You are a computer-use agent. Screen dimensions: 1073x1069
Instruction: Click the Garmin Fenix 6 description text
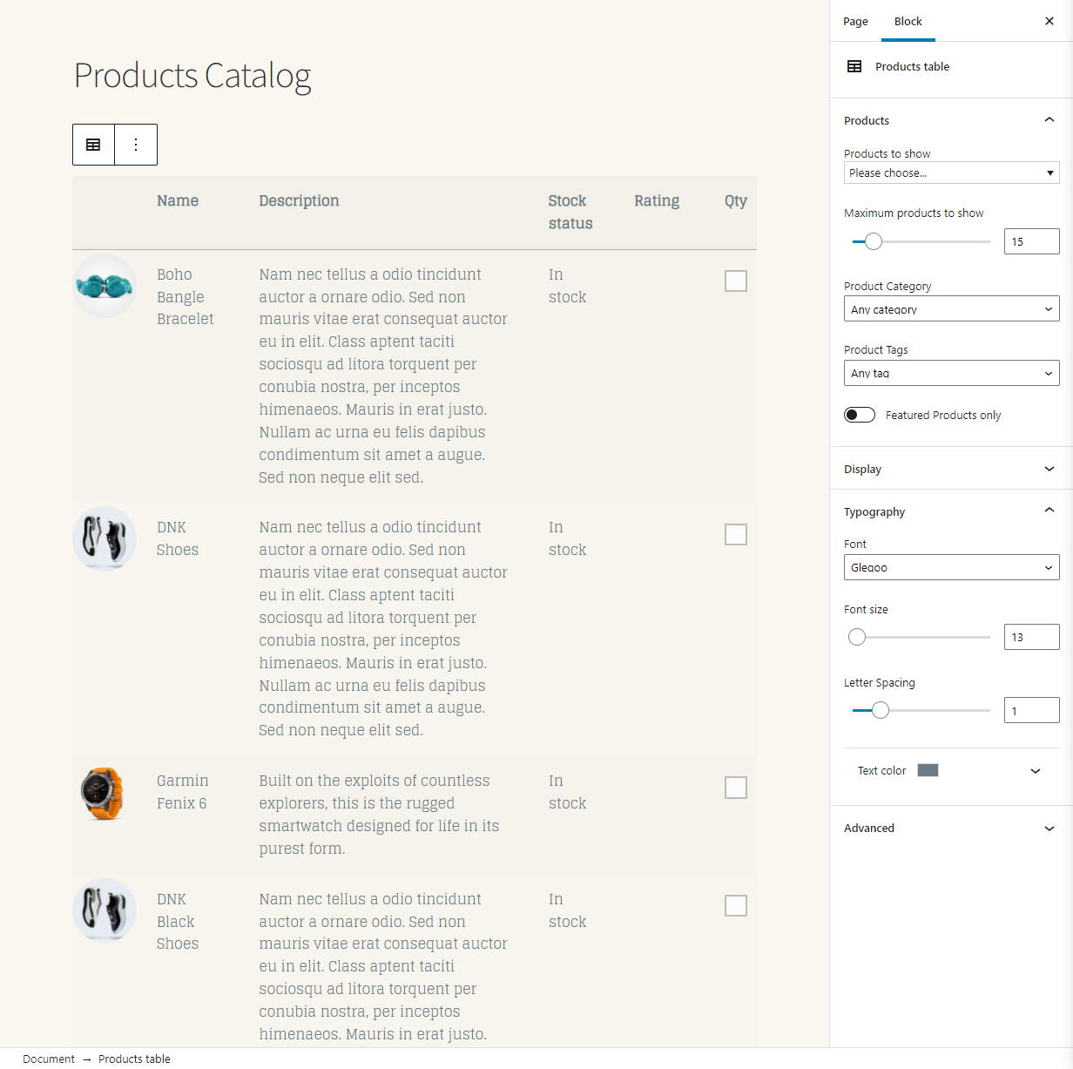[x=379, y=815]
